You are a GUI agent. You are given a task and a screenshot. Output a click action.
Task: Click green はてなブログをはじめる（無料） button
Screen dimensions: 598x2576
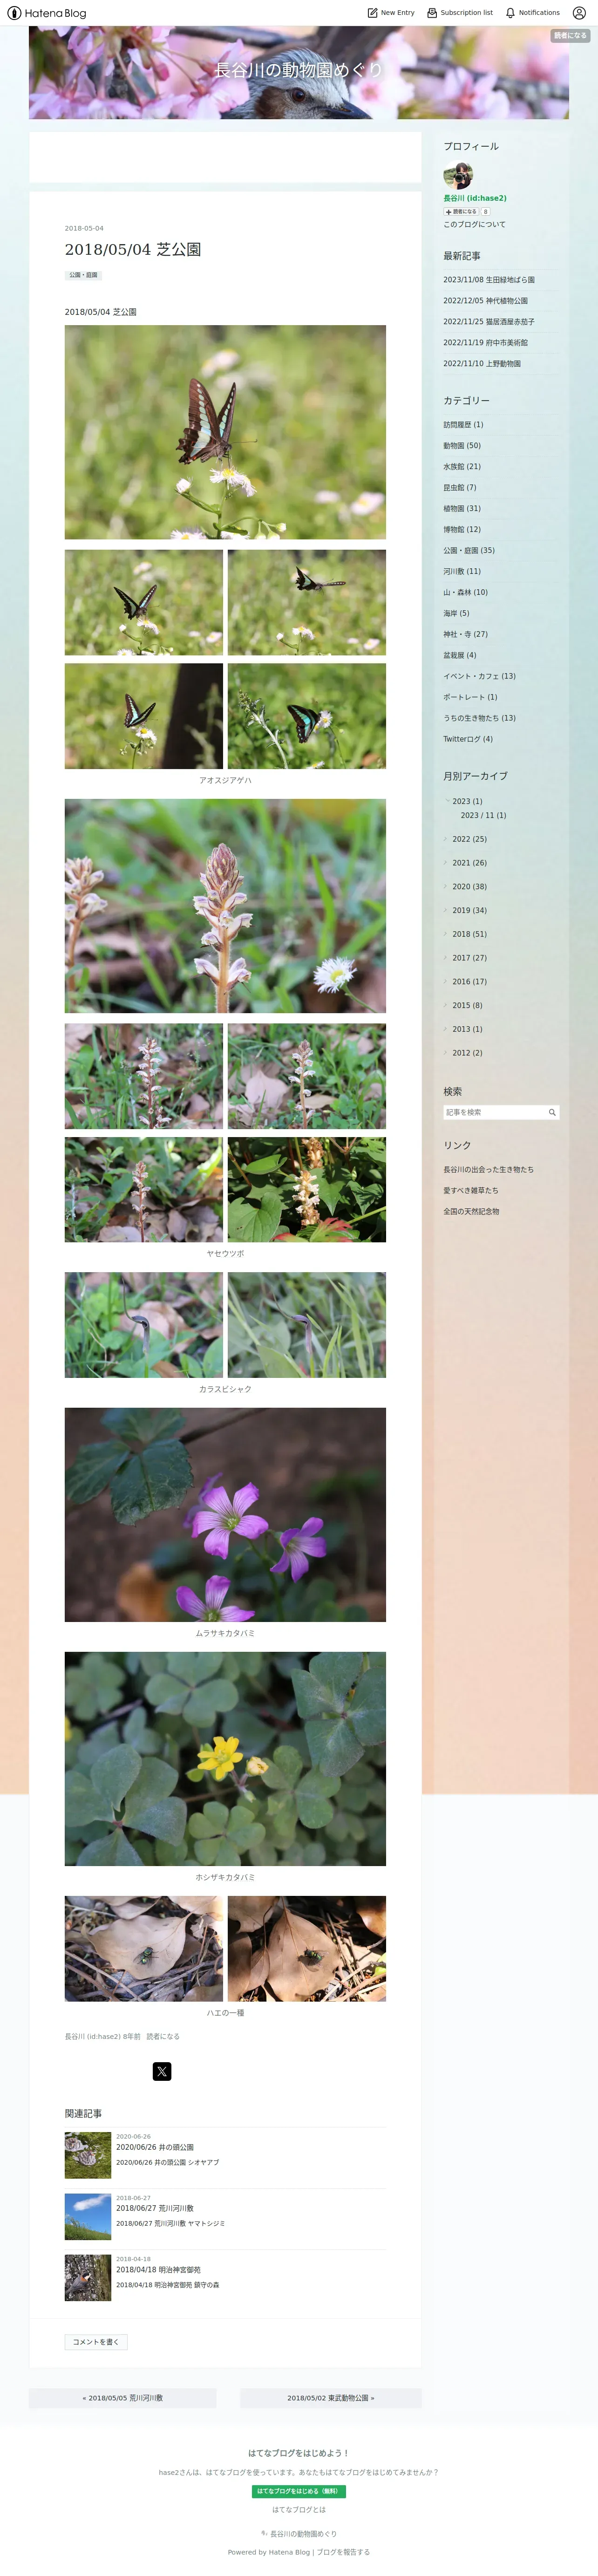point(298,2491)
